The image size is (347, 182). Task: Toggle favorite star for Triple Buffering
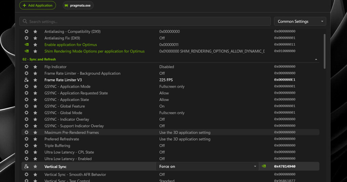[35, 145]
